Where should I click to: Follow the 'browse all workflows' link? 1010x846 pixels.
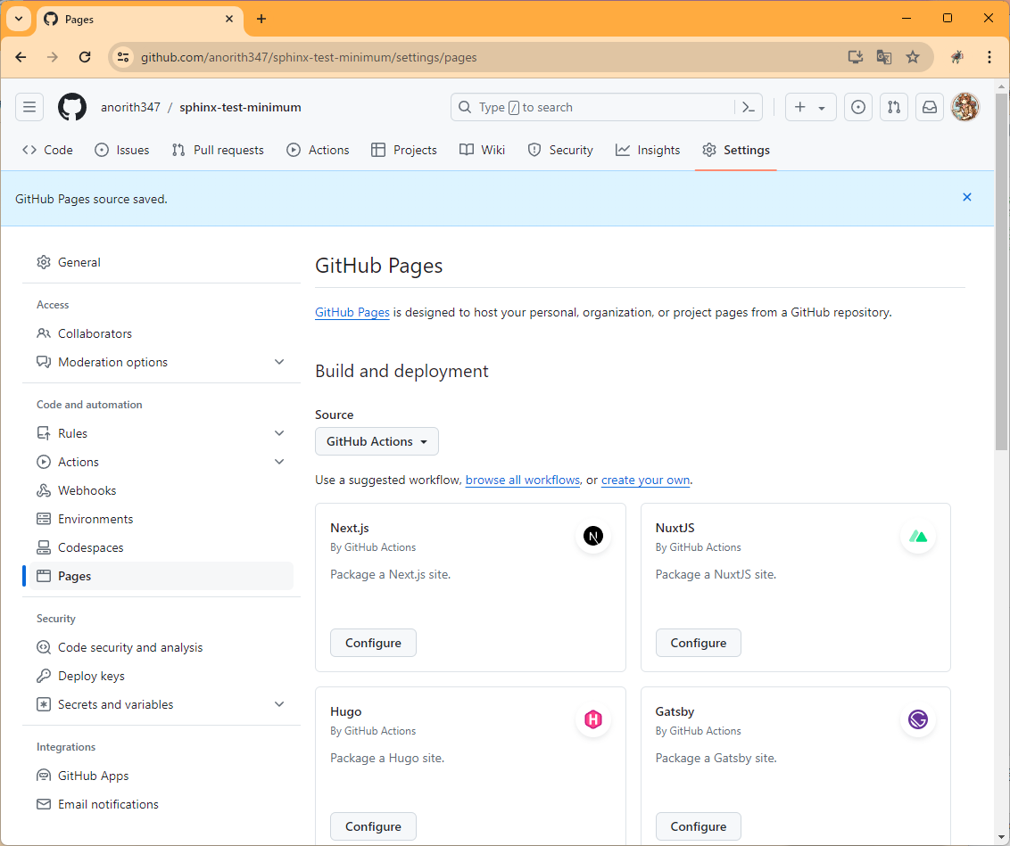tap(522, 480)
